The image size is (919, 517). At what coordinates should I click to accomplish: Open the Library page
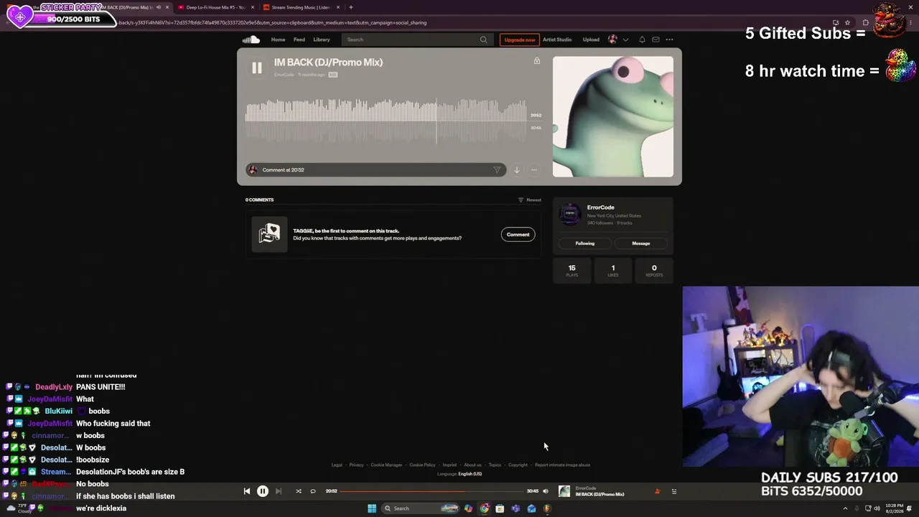point(322,39)
